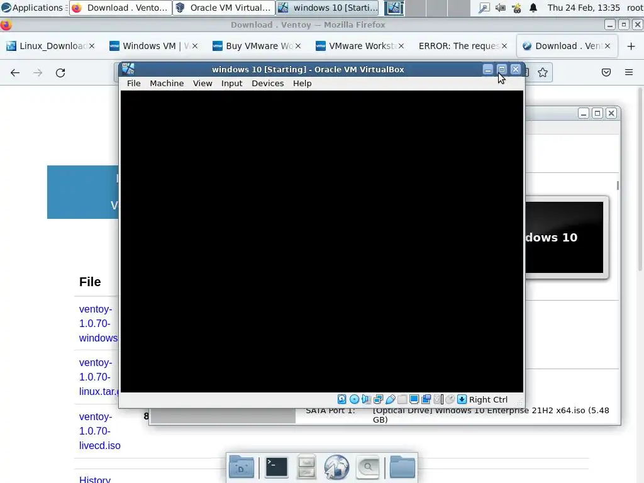Screen dimensions: 644x483
Task: Click the Windows 10 preview thumbnail in Manager
Action: 564,237
